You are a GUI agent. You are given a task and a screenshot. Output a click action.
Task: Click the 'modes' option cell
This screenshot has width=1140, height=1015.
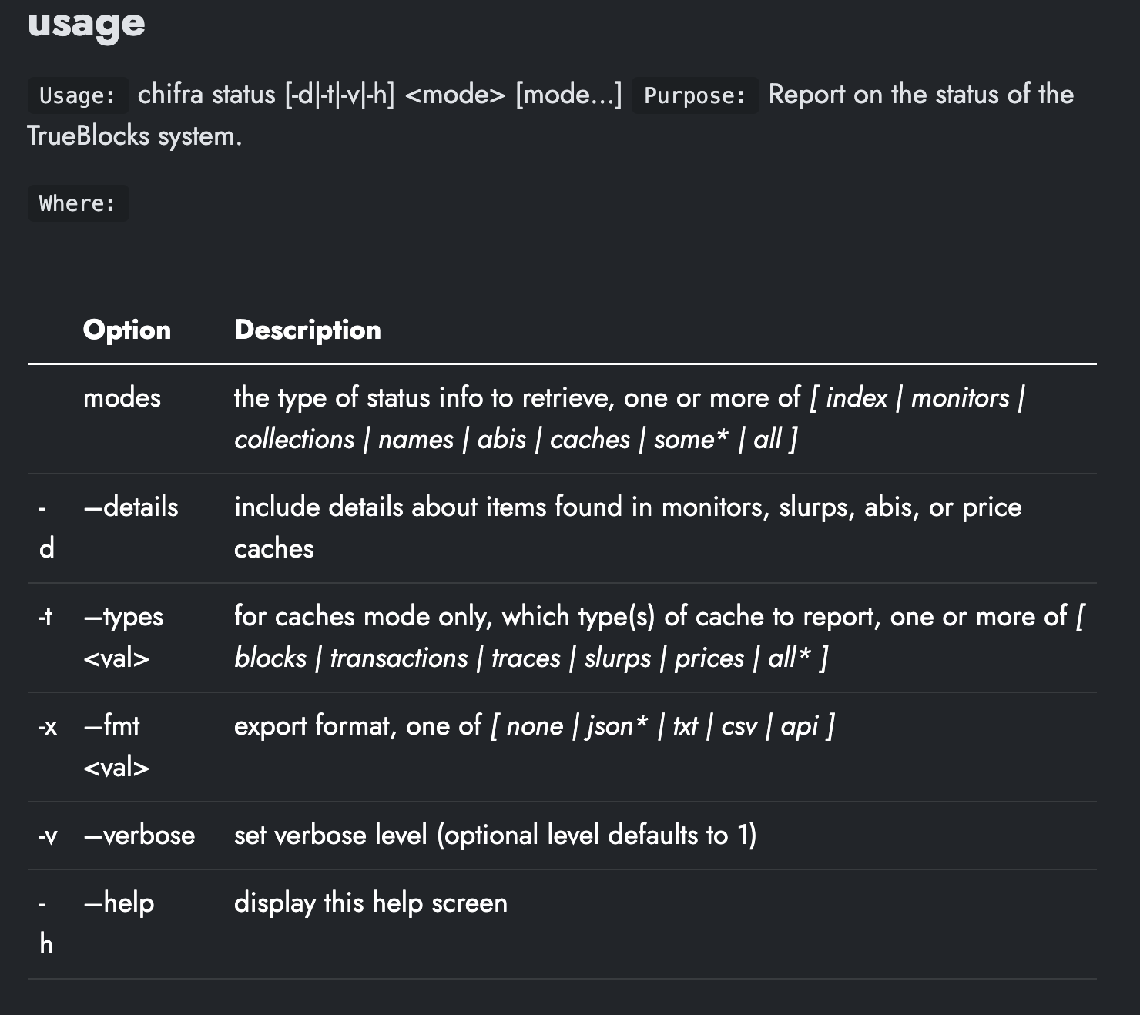coord(122,397)
